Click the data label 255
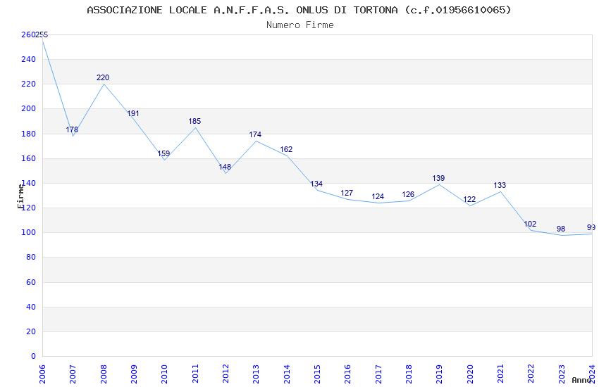The image size is (599, 387). 42,34
